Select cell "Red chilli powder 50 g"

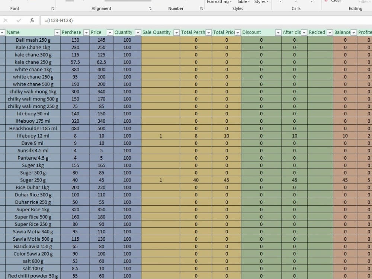(33, 276)
